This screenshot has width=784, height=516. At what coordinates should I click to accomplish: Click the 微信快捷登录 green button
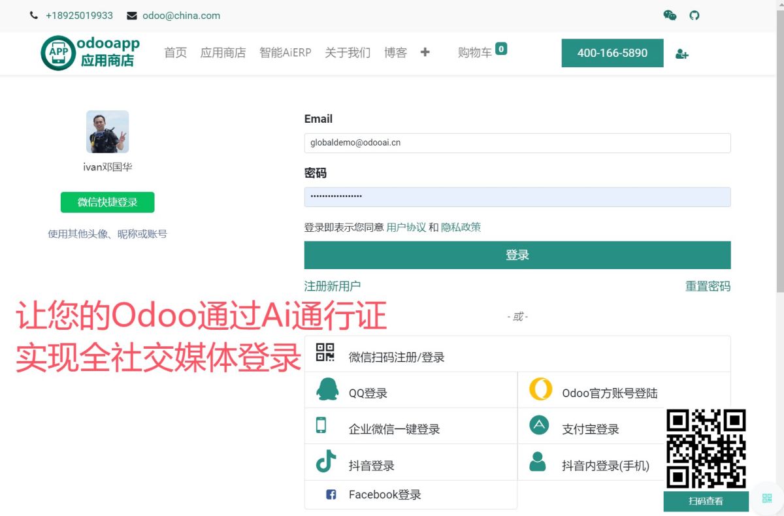point(108,202)
